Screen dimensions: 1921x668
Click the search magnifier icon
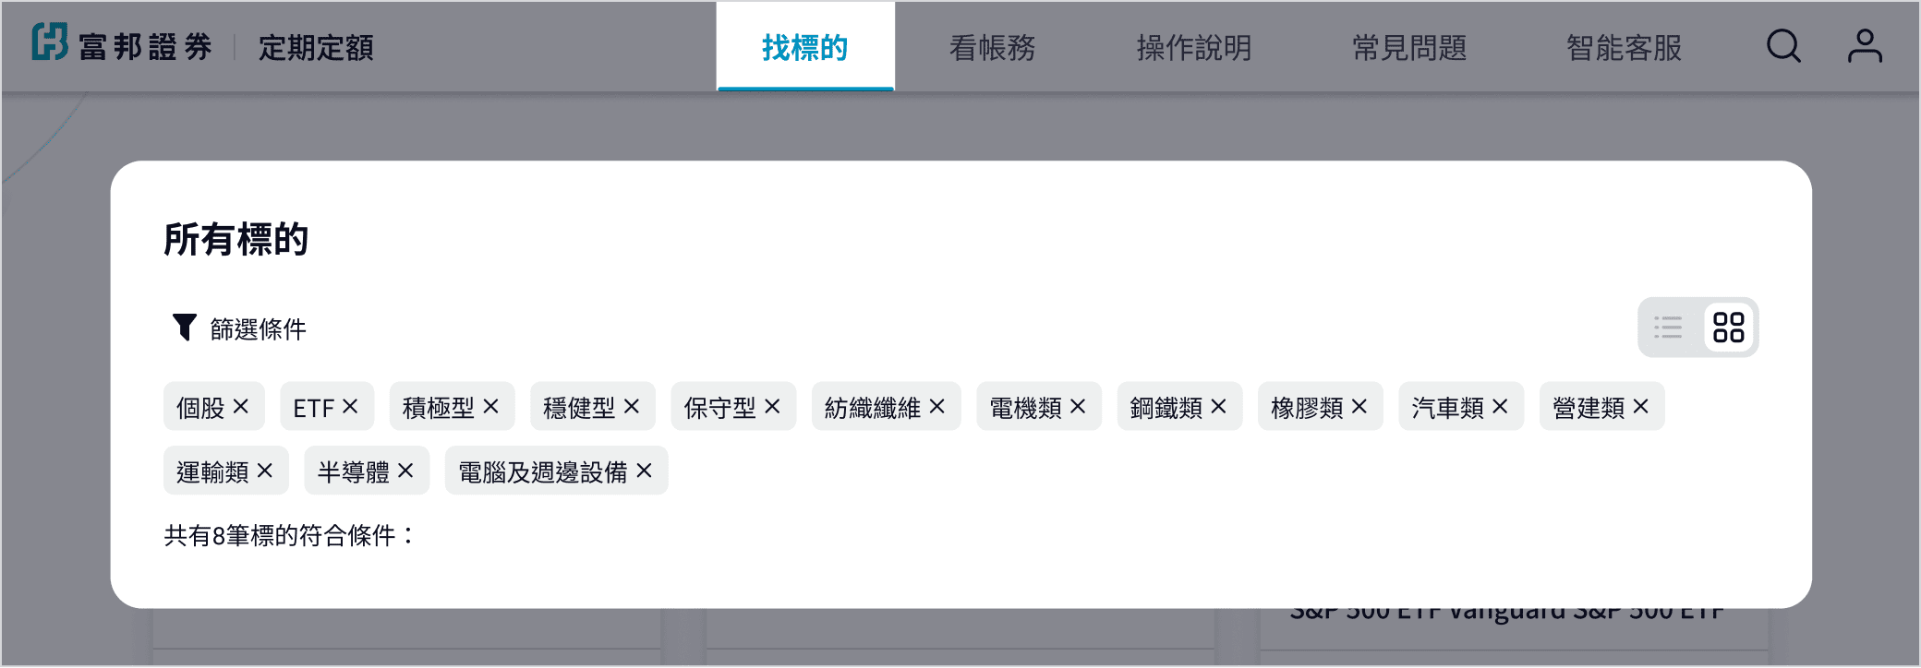tap(1783, 46)
